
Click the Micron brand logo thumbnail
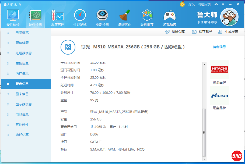pos(219,96)
